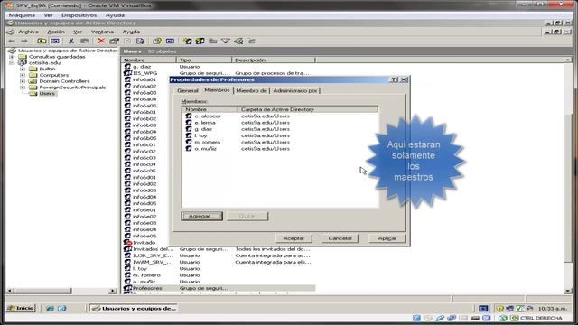
Task: Open the VirtualBox Máquina menu
Action: pyautogui.click(x=22, y=15)
